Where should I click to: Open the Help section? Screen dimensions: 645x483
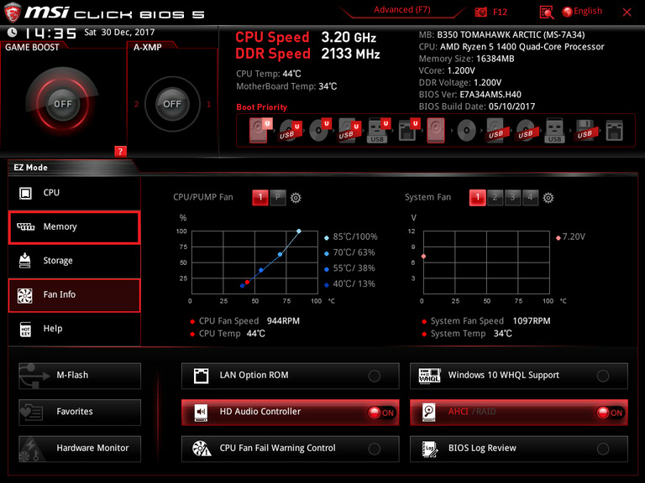(x=75, y=329)
